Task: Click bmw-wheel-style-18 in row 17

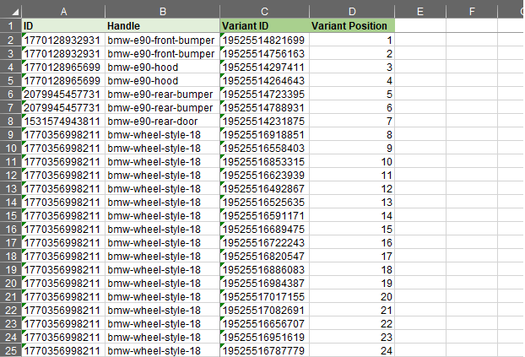Action: (163, 242)
